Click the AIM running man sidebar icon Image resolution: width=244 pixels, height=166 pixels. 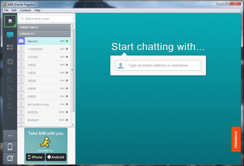10,62
